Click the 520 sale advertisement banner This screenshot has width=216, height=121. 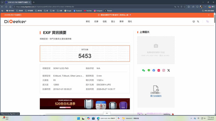(85, 104)
